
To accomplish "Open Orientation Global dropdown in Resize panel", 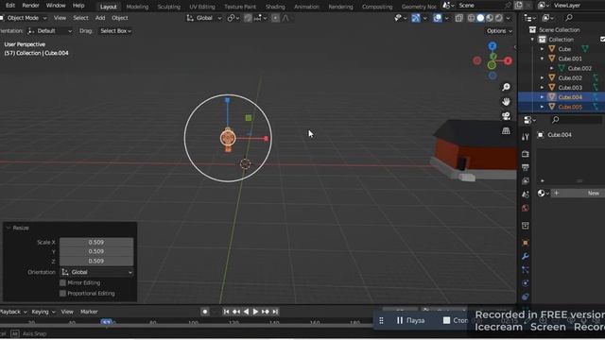I will 96,272.
